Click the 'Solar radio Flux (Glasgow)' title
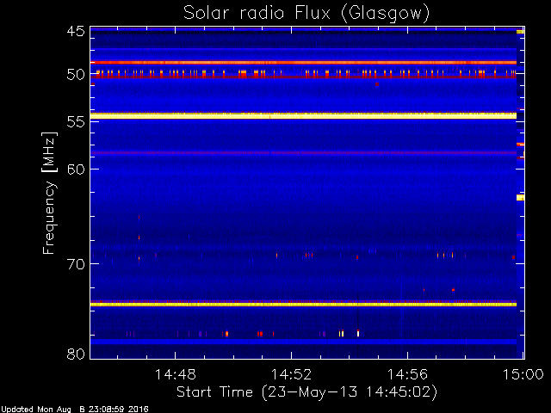Image resolution: width=551 pixels, height=413 pixels. 306,14
